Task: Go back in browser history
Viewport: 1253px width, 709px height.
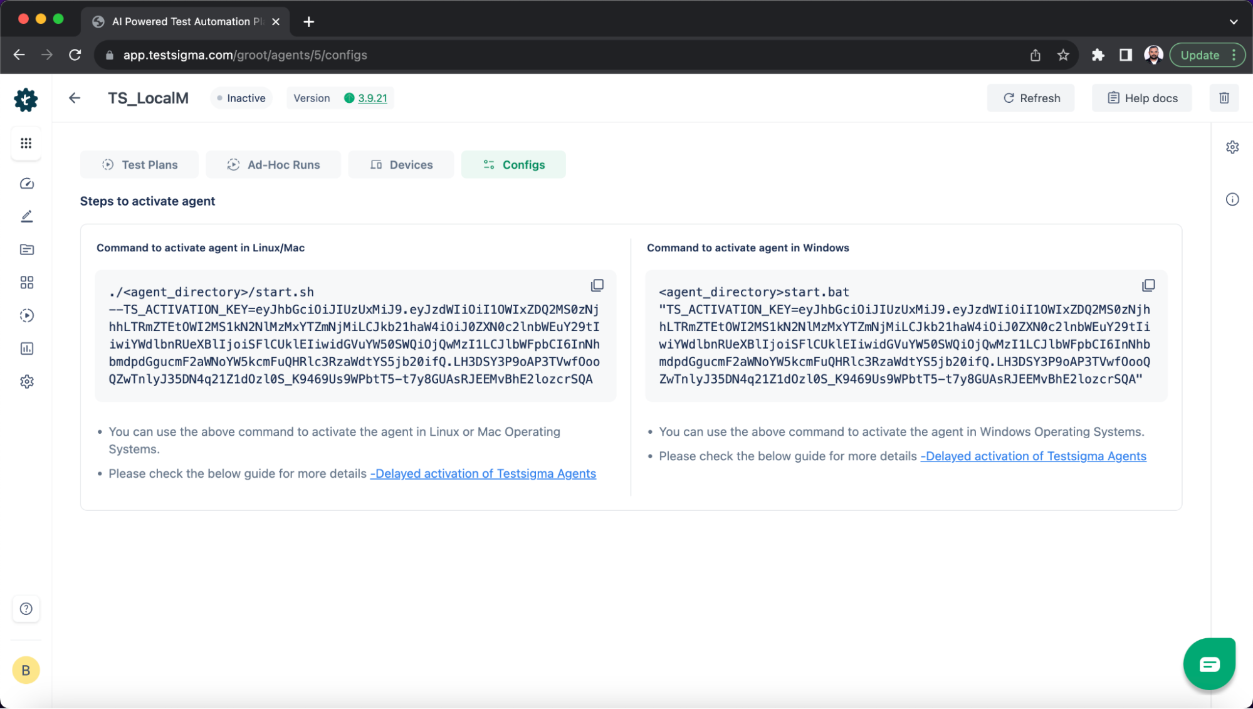Action: pyautogui.click(x=19, y=55)
